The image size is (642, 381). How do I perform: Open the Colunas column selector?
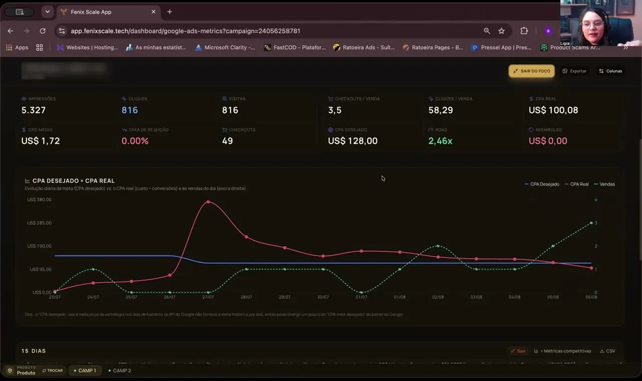(x=610, y=71)
